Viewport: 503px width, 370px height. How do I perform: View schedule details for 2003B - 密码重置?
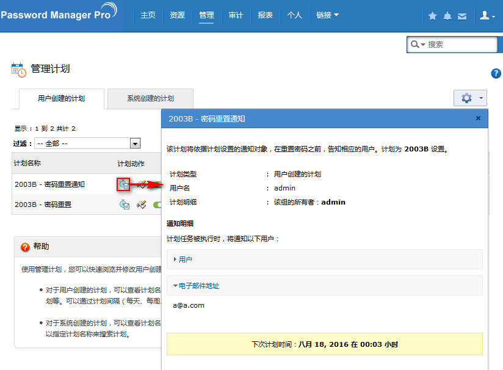[124, 205]
